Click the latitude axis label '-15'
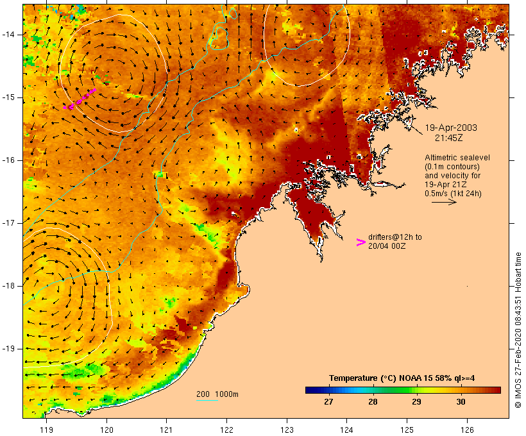 point(8,97)
